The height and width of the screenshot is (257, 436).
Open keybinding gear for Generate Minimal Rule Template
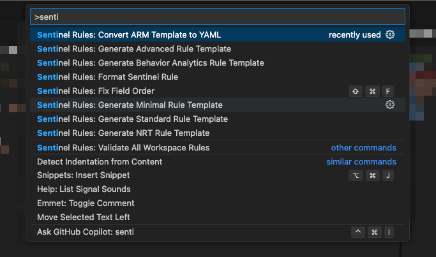tap(390, 105)
